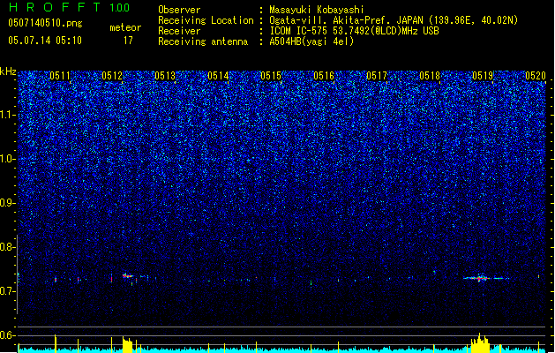Image resolution: width=555 pixels, height=353 pixels.
Task: Click the Receiving Location label
Action: tap(206, 20)
